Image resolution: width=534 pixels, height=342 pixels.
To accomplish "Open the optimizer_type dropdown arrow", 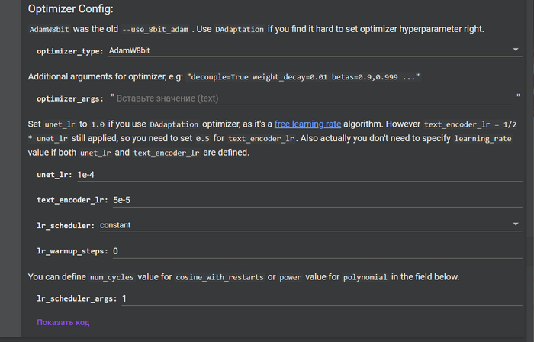I will tap(516, 50).
